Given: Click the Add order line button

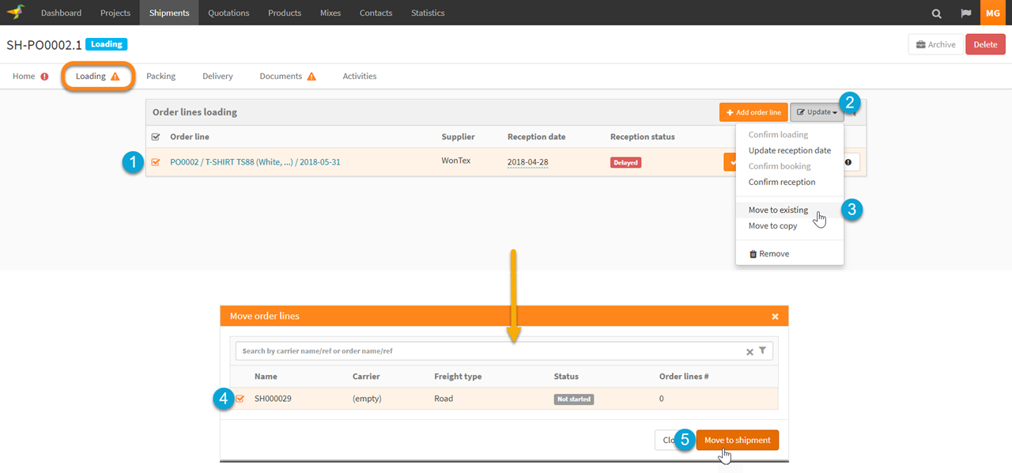Looking at the screenshot, I should tap(753, 112).
